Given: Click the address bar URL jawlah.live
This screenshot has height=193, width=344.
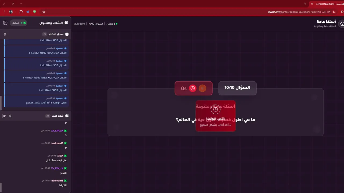Looking at the screenshot, I should (x=299, y=12).
